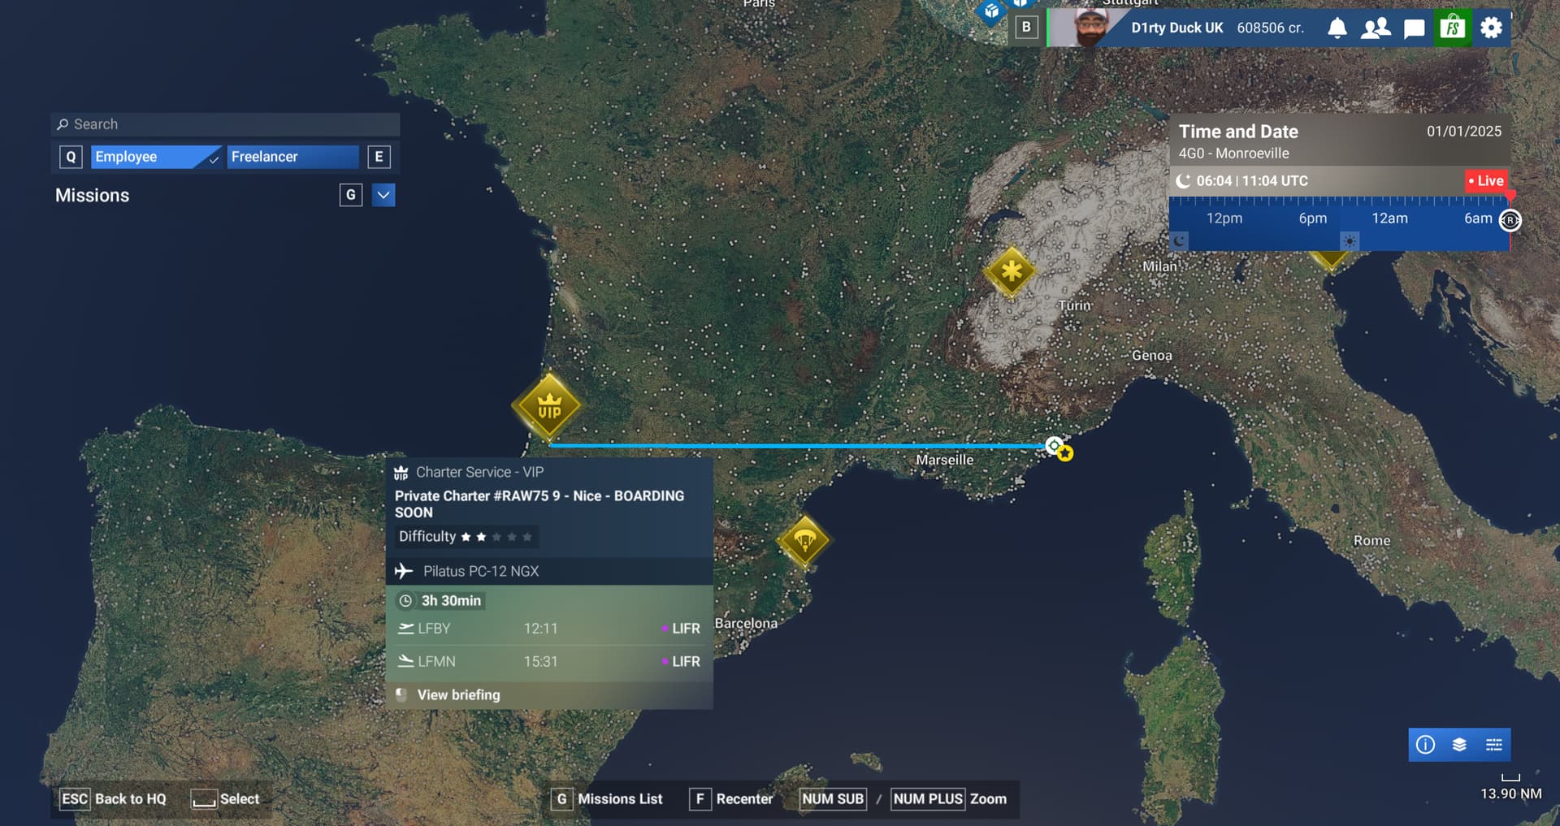This screenshot has height=826, width=1560.
Task: Open the FS marketplace shop
Action: 1452,28
